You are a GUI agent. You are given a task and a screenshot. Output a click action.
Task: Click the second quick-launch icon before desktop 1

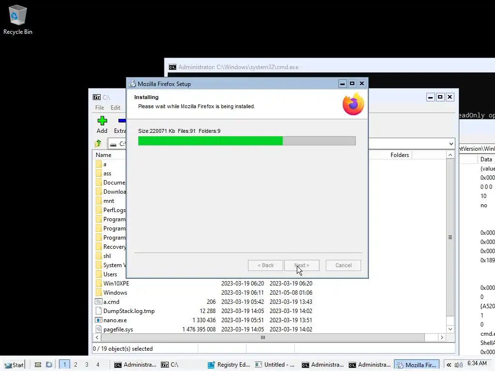click(x=49, y=365)
